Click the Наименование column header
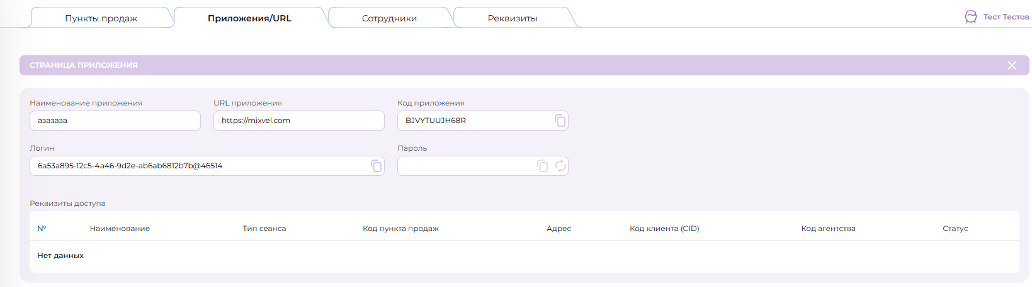This screenshot has height=287, width=1032. pos(120,229)
